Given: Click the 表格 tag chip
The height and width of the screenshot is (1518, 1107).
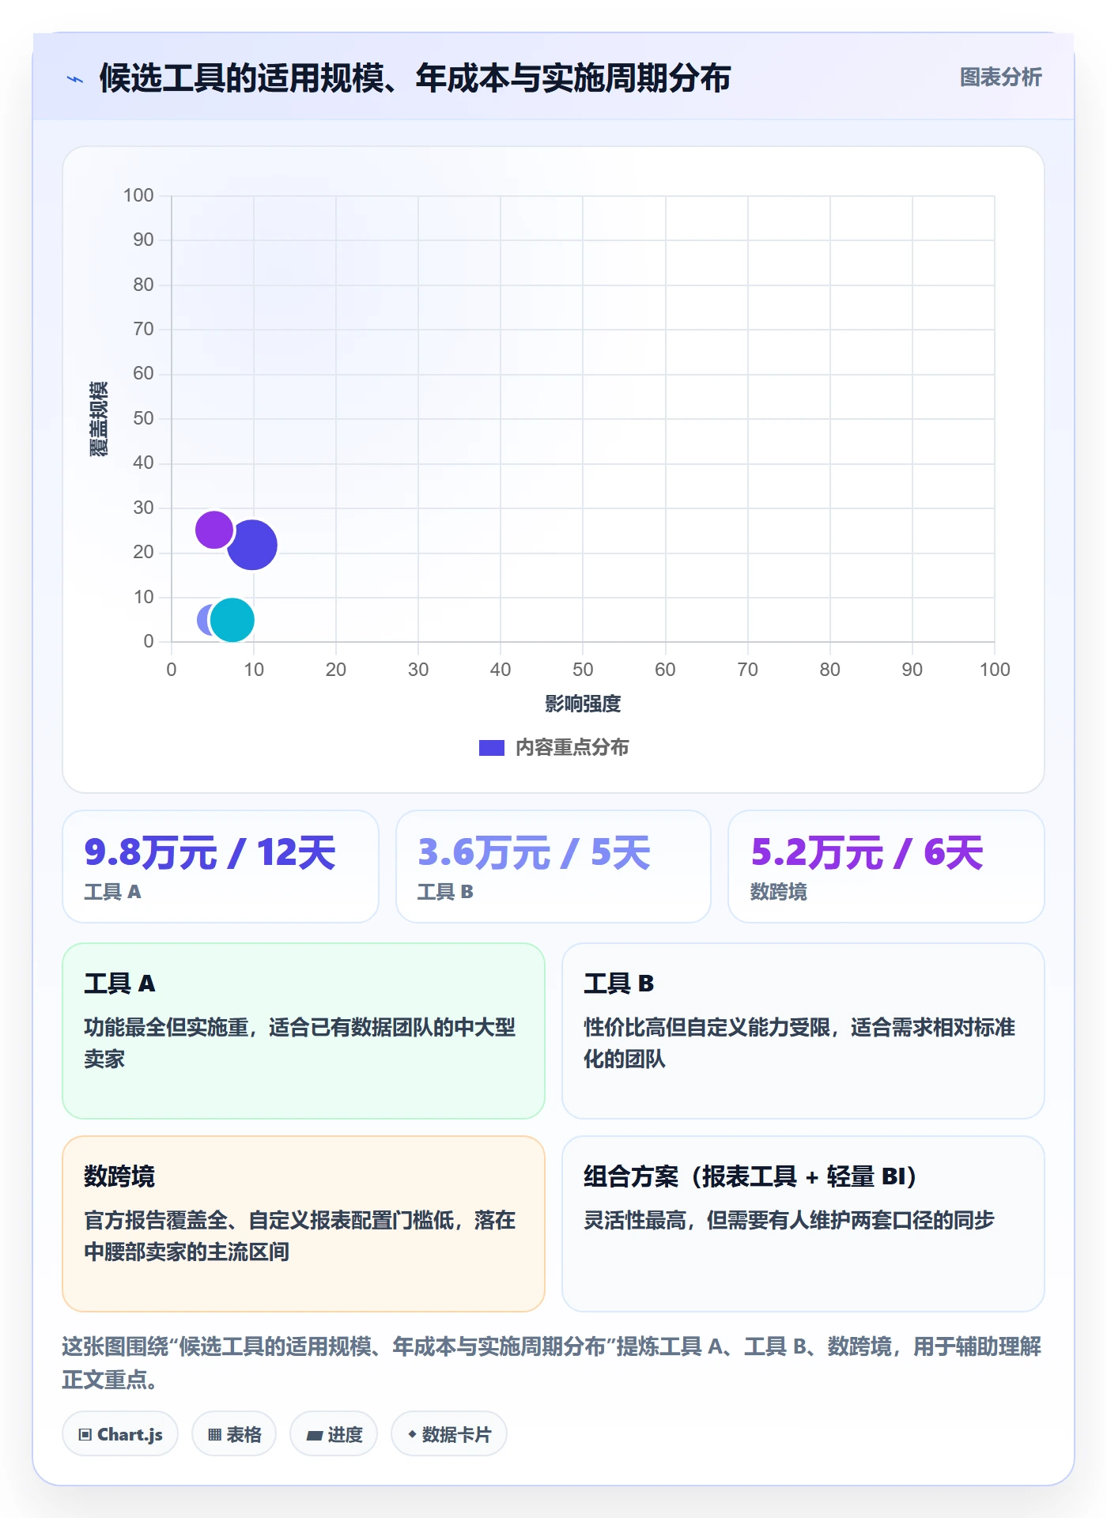Looking at the screenshot, I should click(x=234, y=1434).
